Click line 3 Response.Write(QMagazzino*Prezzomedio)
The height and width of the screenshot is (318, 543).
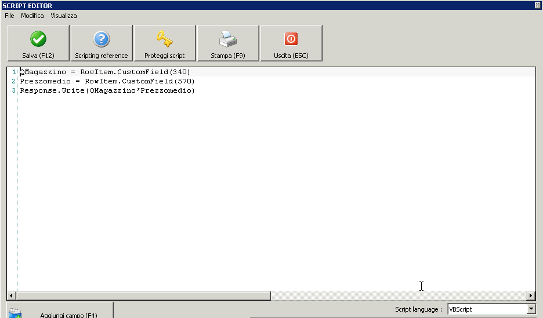tap(107, 90)
